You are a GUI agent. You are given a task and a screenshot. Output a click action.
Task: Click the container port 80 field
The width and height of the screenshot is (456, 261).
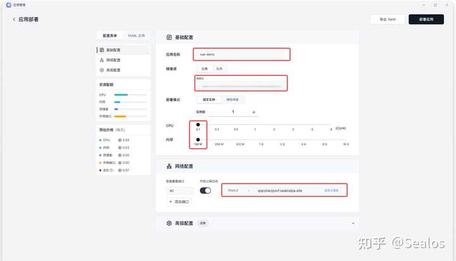(x=180, y=191)
